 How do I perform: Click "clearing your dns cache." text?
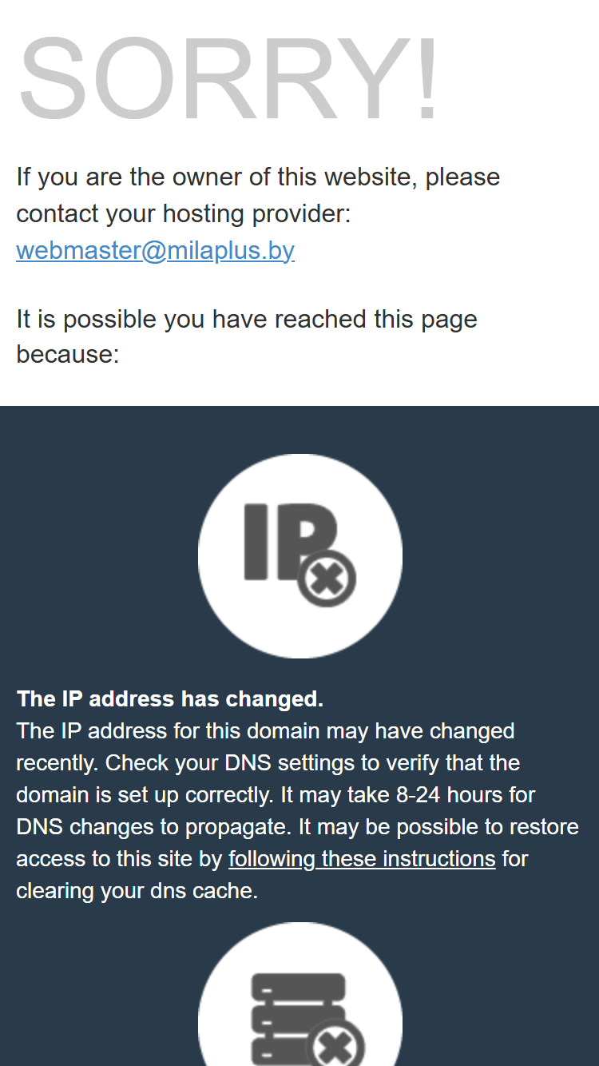point(137,891)
